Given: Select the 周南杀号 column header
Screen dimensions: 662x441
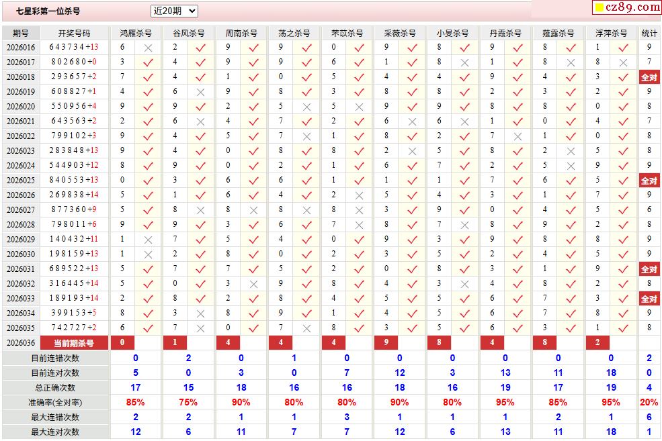Looking at the screenshot, I should 241,34.
